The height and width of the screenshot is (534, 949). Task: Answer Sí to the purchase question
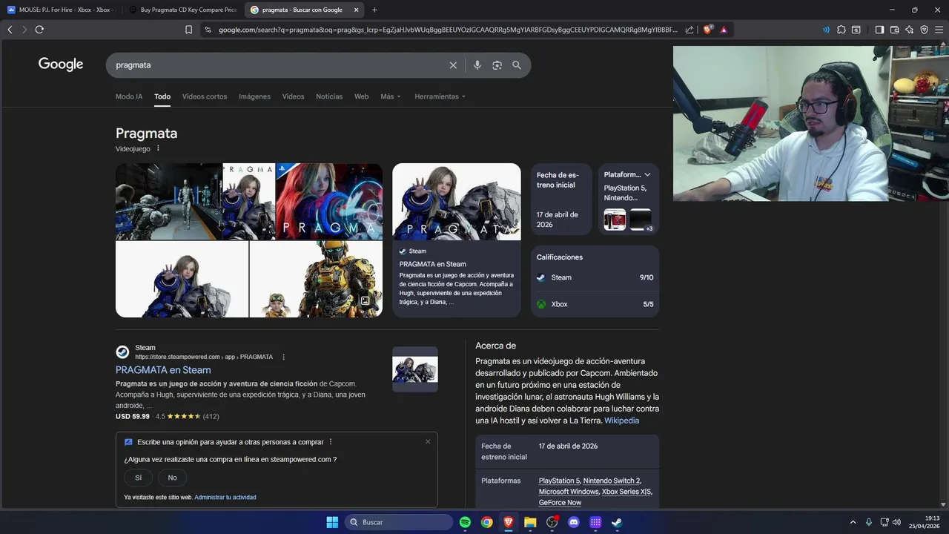138,478
